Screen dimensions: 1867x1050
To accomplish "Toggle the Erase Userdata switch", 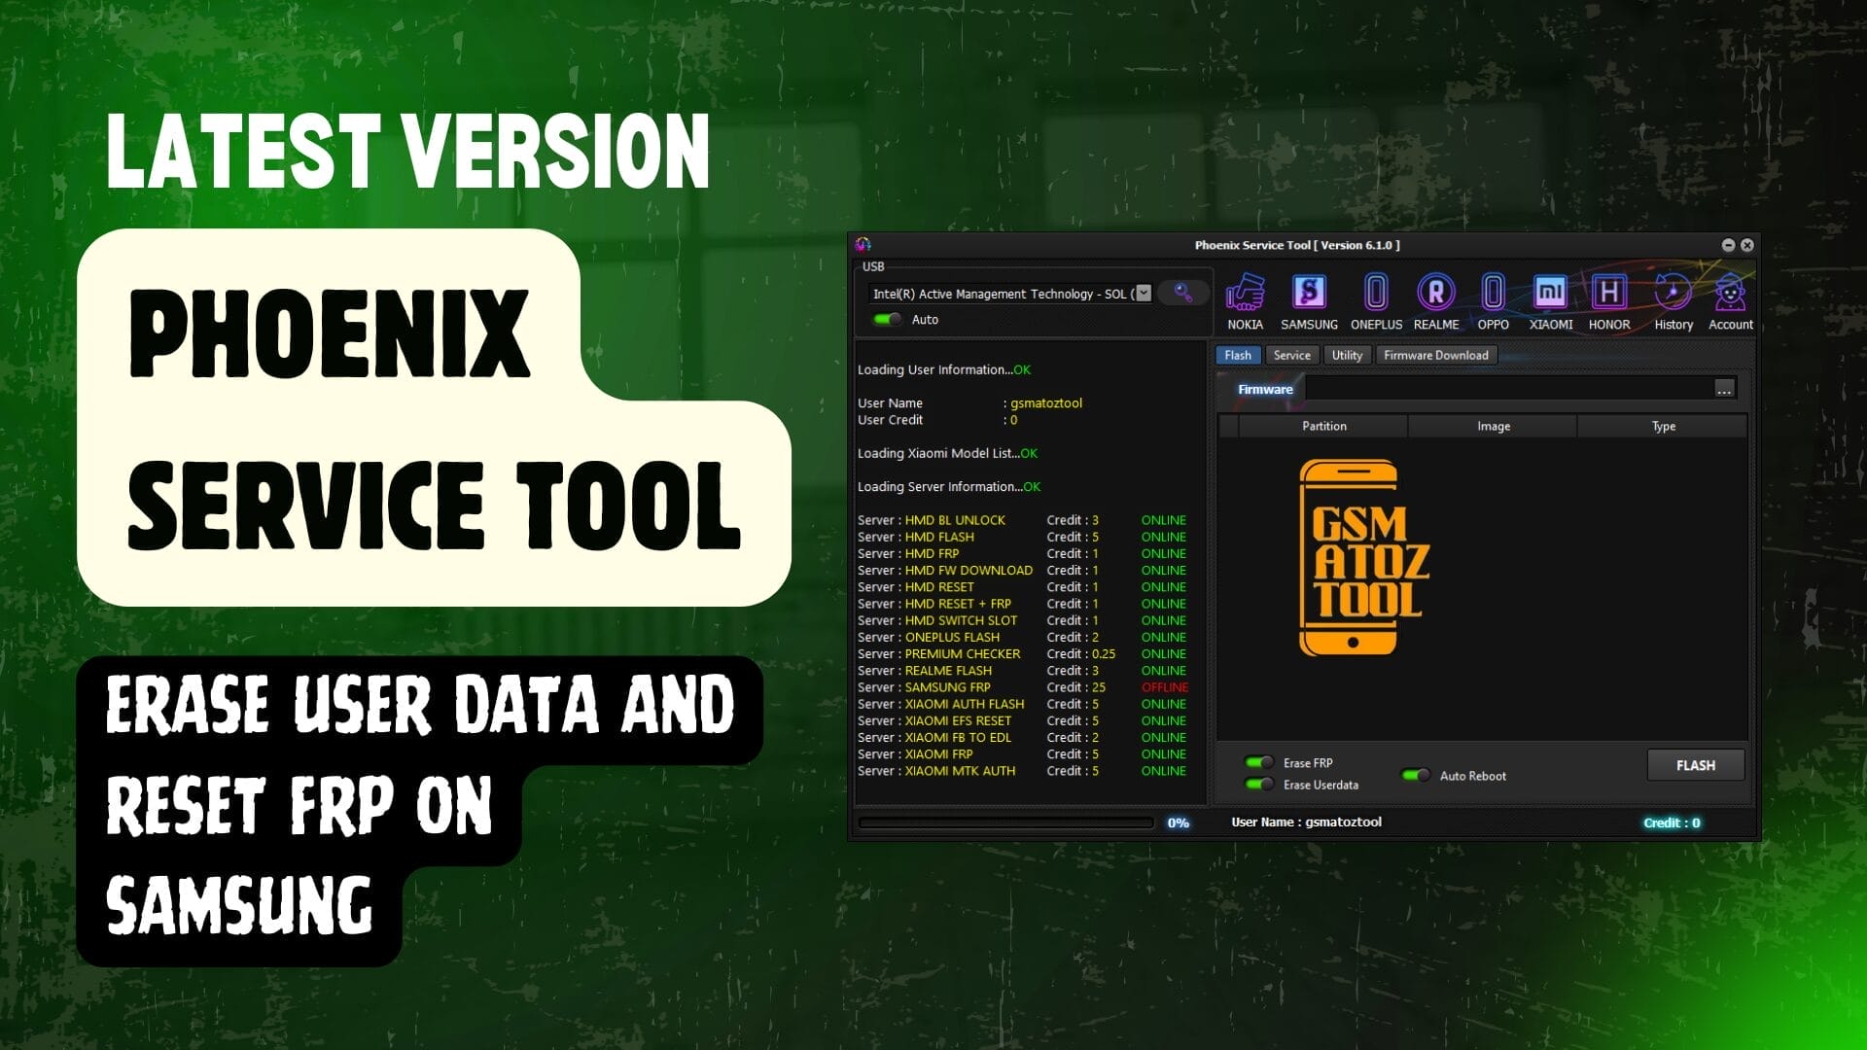I will pos(1259,785).
